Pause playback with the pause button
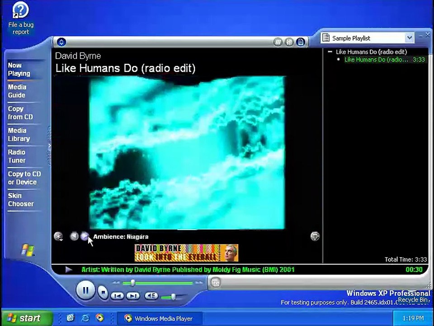This screenshot has height=326, width=434. pyautogui.click(x=85, y=290)
